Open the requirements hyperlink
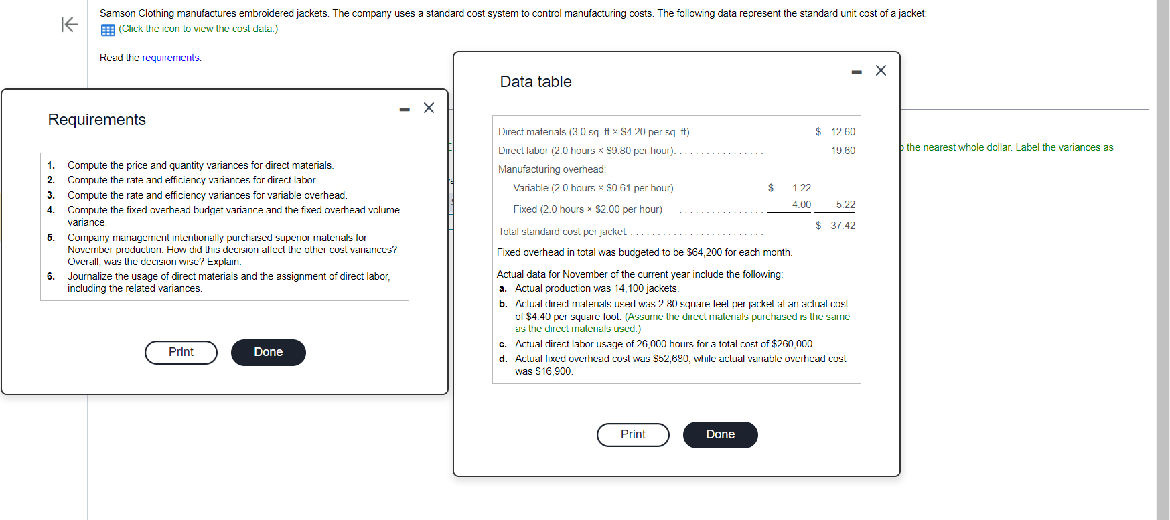1170x520 pixels. [171, 58]
